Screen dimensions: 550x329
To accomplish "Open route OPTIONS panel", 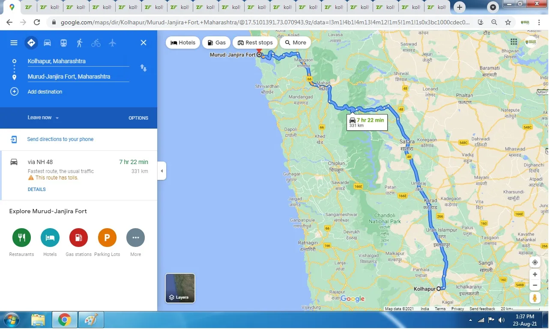I will 138,118.
